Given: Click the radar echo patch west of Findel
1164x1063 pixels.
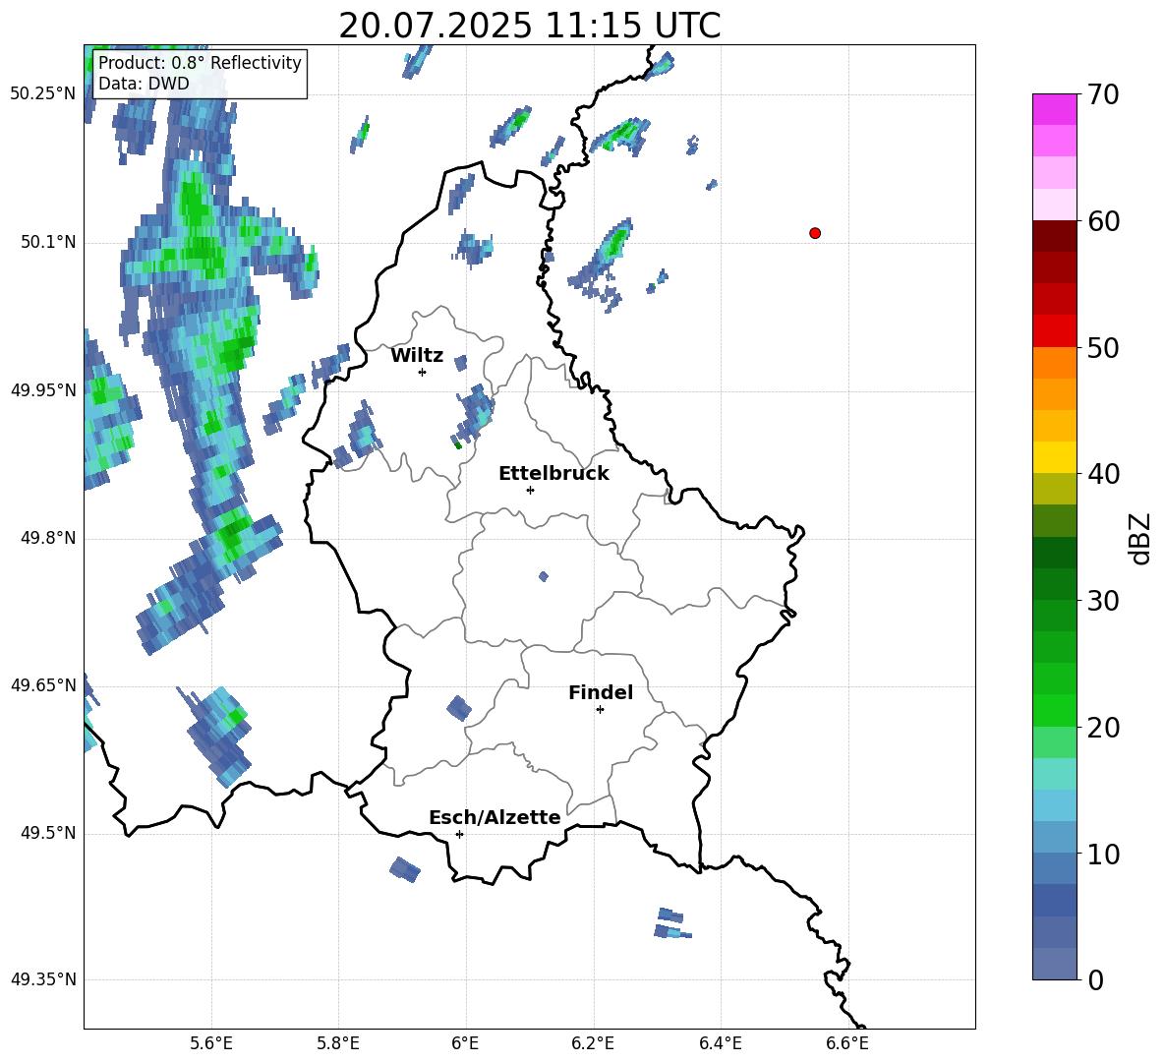Looking at the screenshot, I should [x=459, y=708].
